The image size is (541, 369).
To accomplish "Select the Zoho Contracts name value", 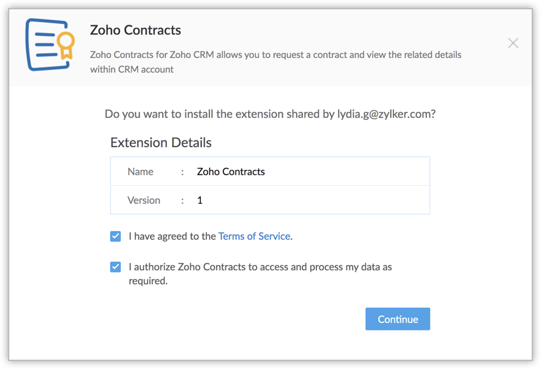I will tap(231, 172).
